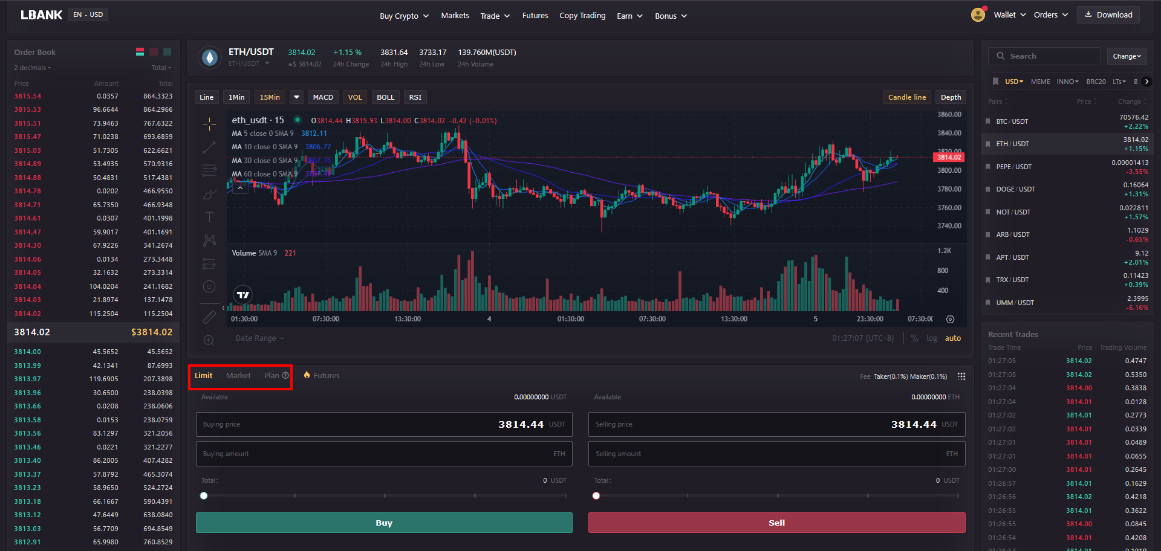
Task: Show sell orders only in order book
Action: (154, 52)
